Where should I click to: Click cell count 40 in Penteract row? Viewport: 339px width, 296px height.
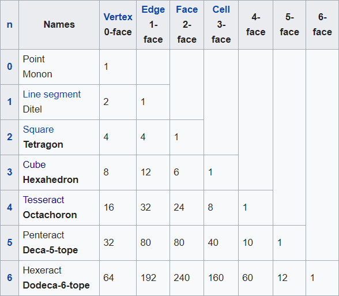[x=213, y=242]
